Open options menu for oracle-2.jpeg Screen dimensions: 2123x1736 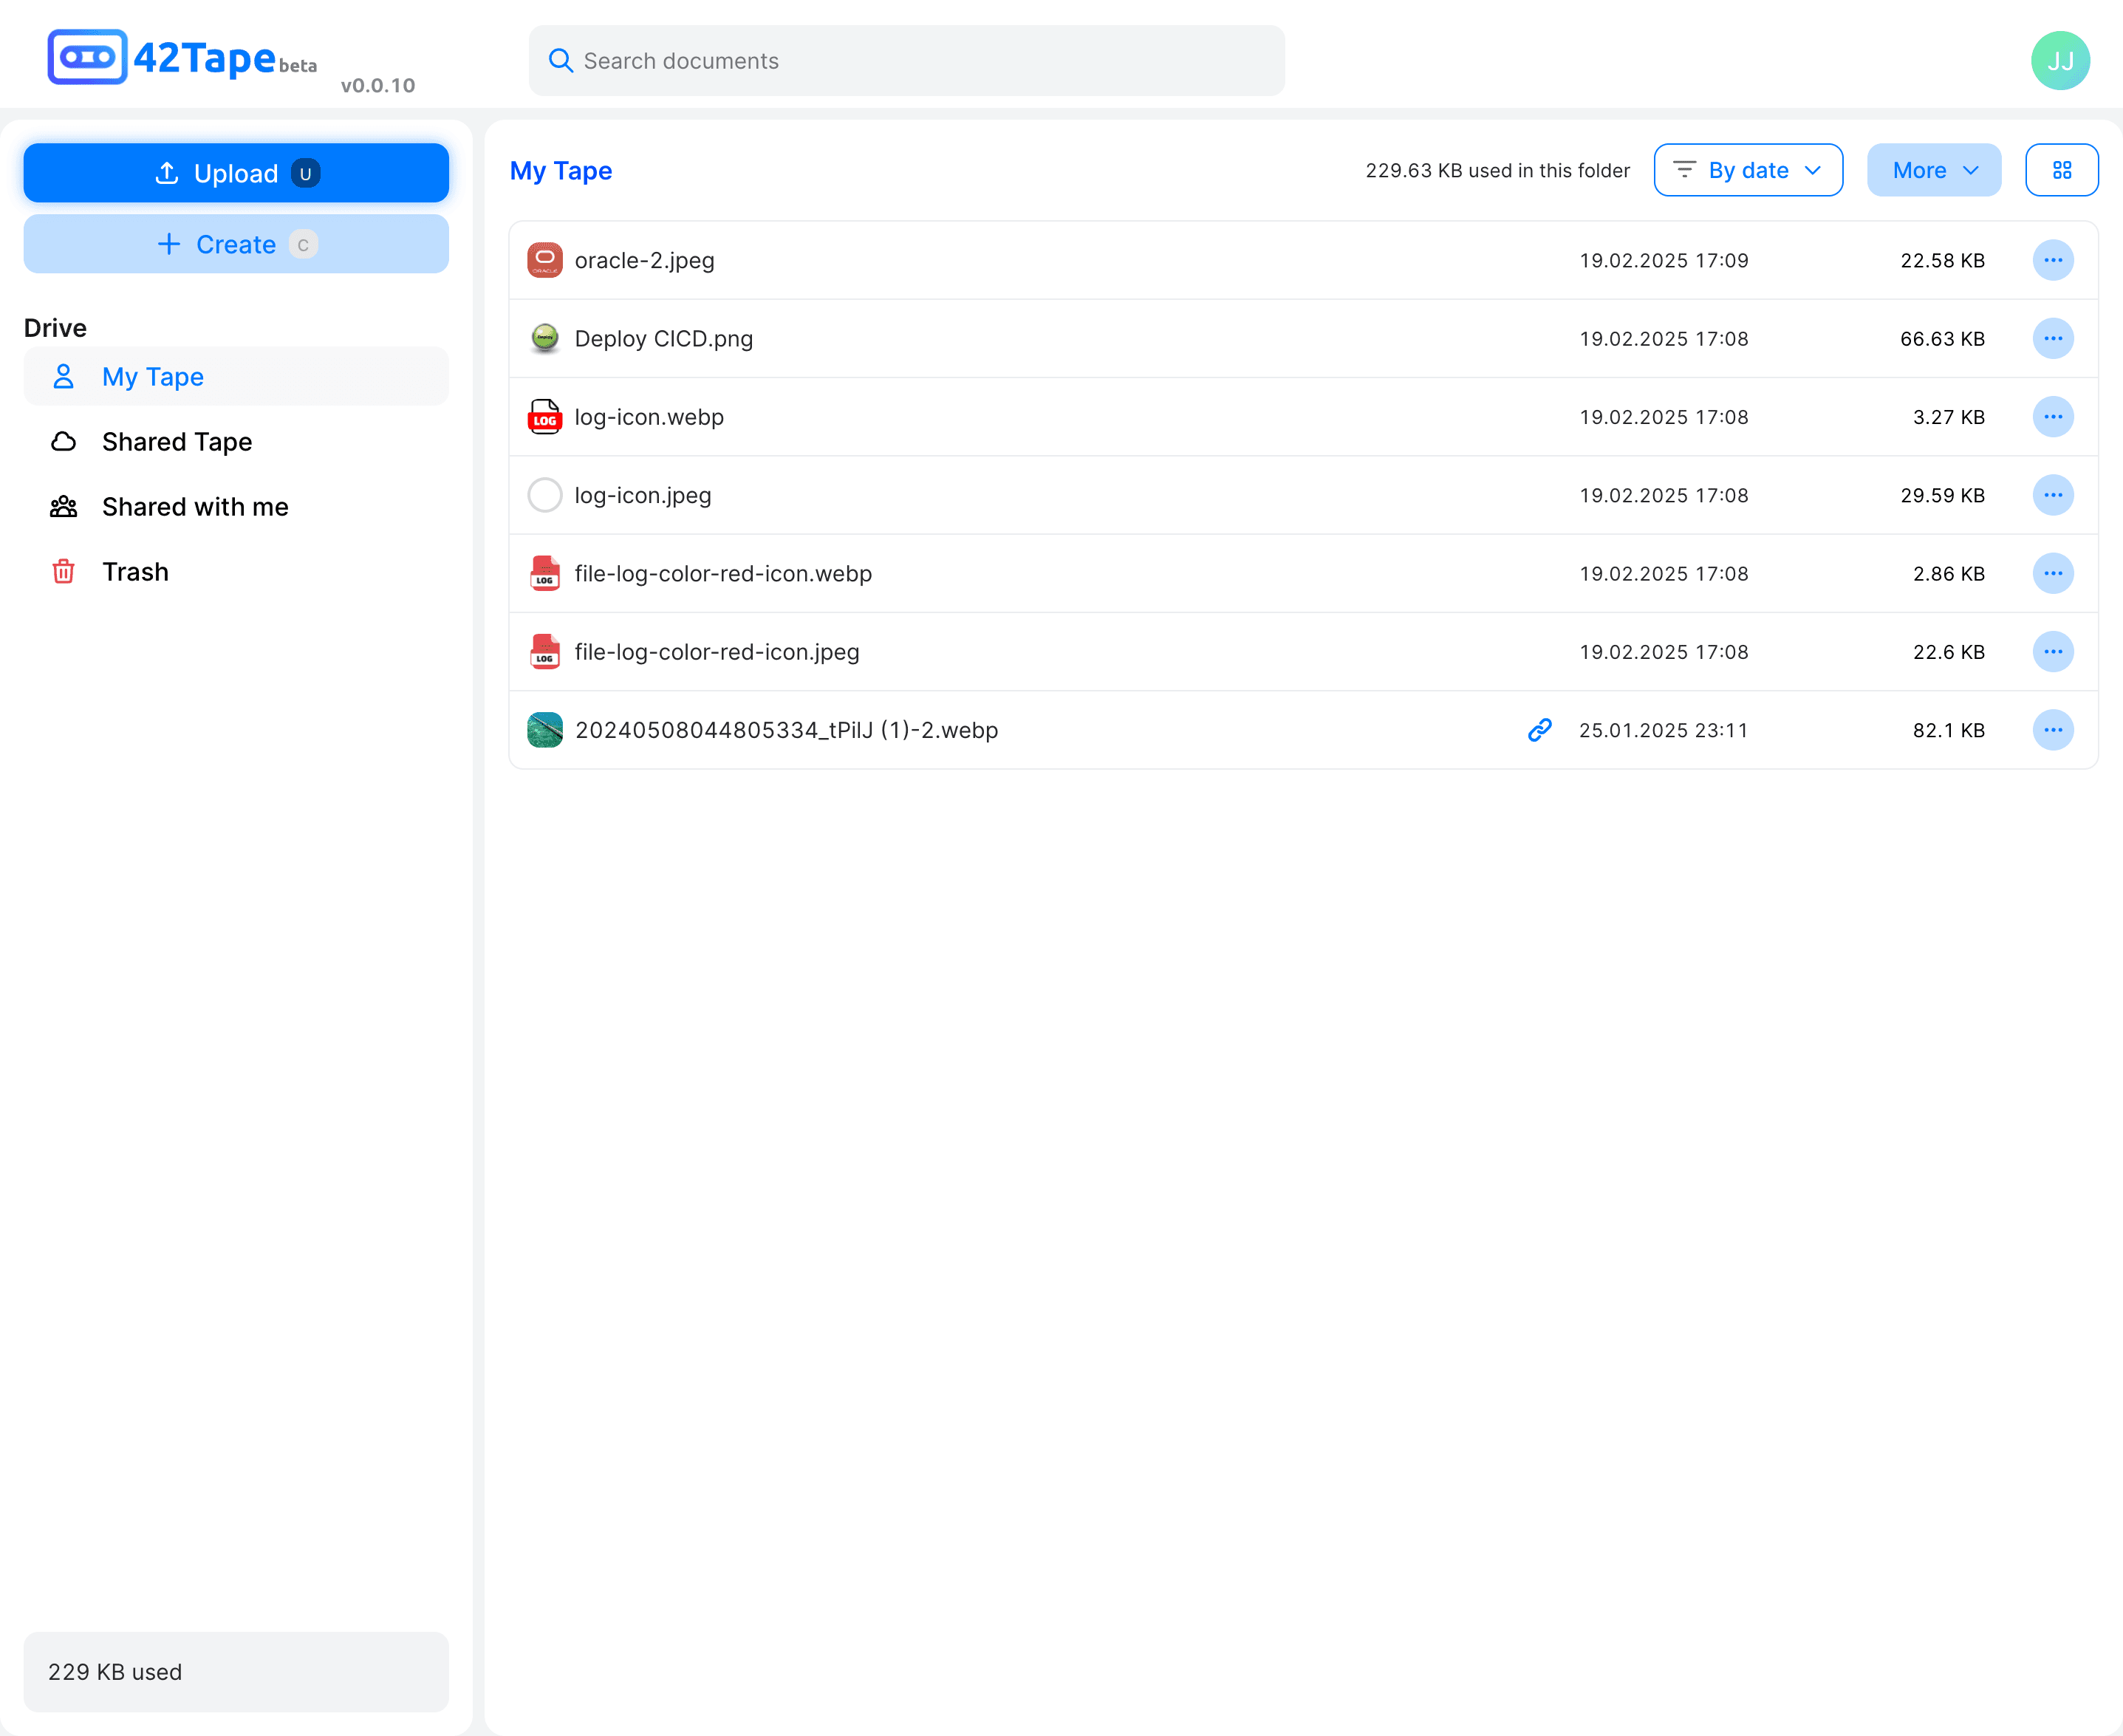[2053, 260]
